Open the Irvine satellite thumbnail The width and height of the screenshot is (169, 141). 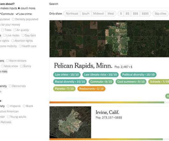coord(70,122)
